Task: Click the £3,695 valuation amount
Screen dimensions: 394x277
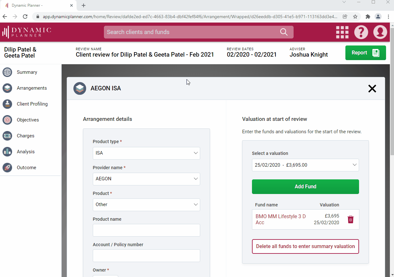Action: pyautogui.click(x=332, y=216)
